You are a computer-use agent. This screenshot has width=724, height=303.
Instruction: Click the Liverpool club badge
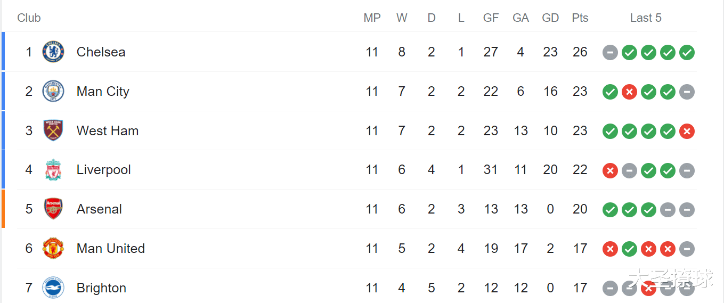pos(53,170)
